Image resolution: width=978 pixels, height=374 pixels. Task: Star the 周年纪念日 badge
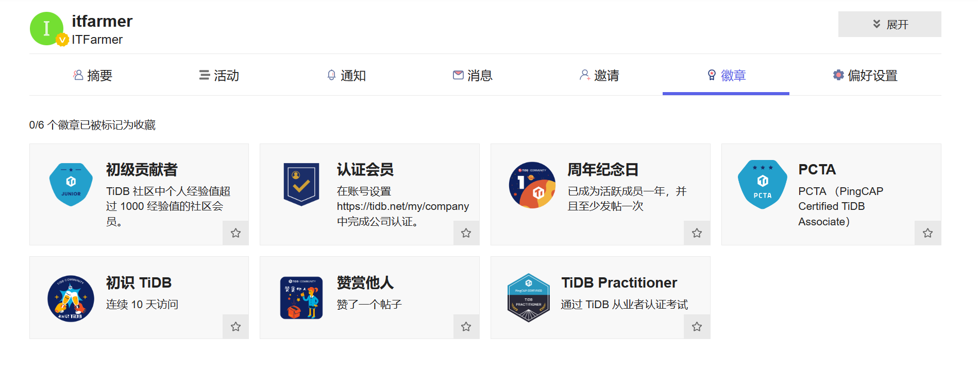(x=697, y=233)
